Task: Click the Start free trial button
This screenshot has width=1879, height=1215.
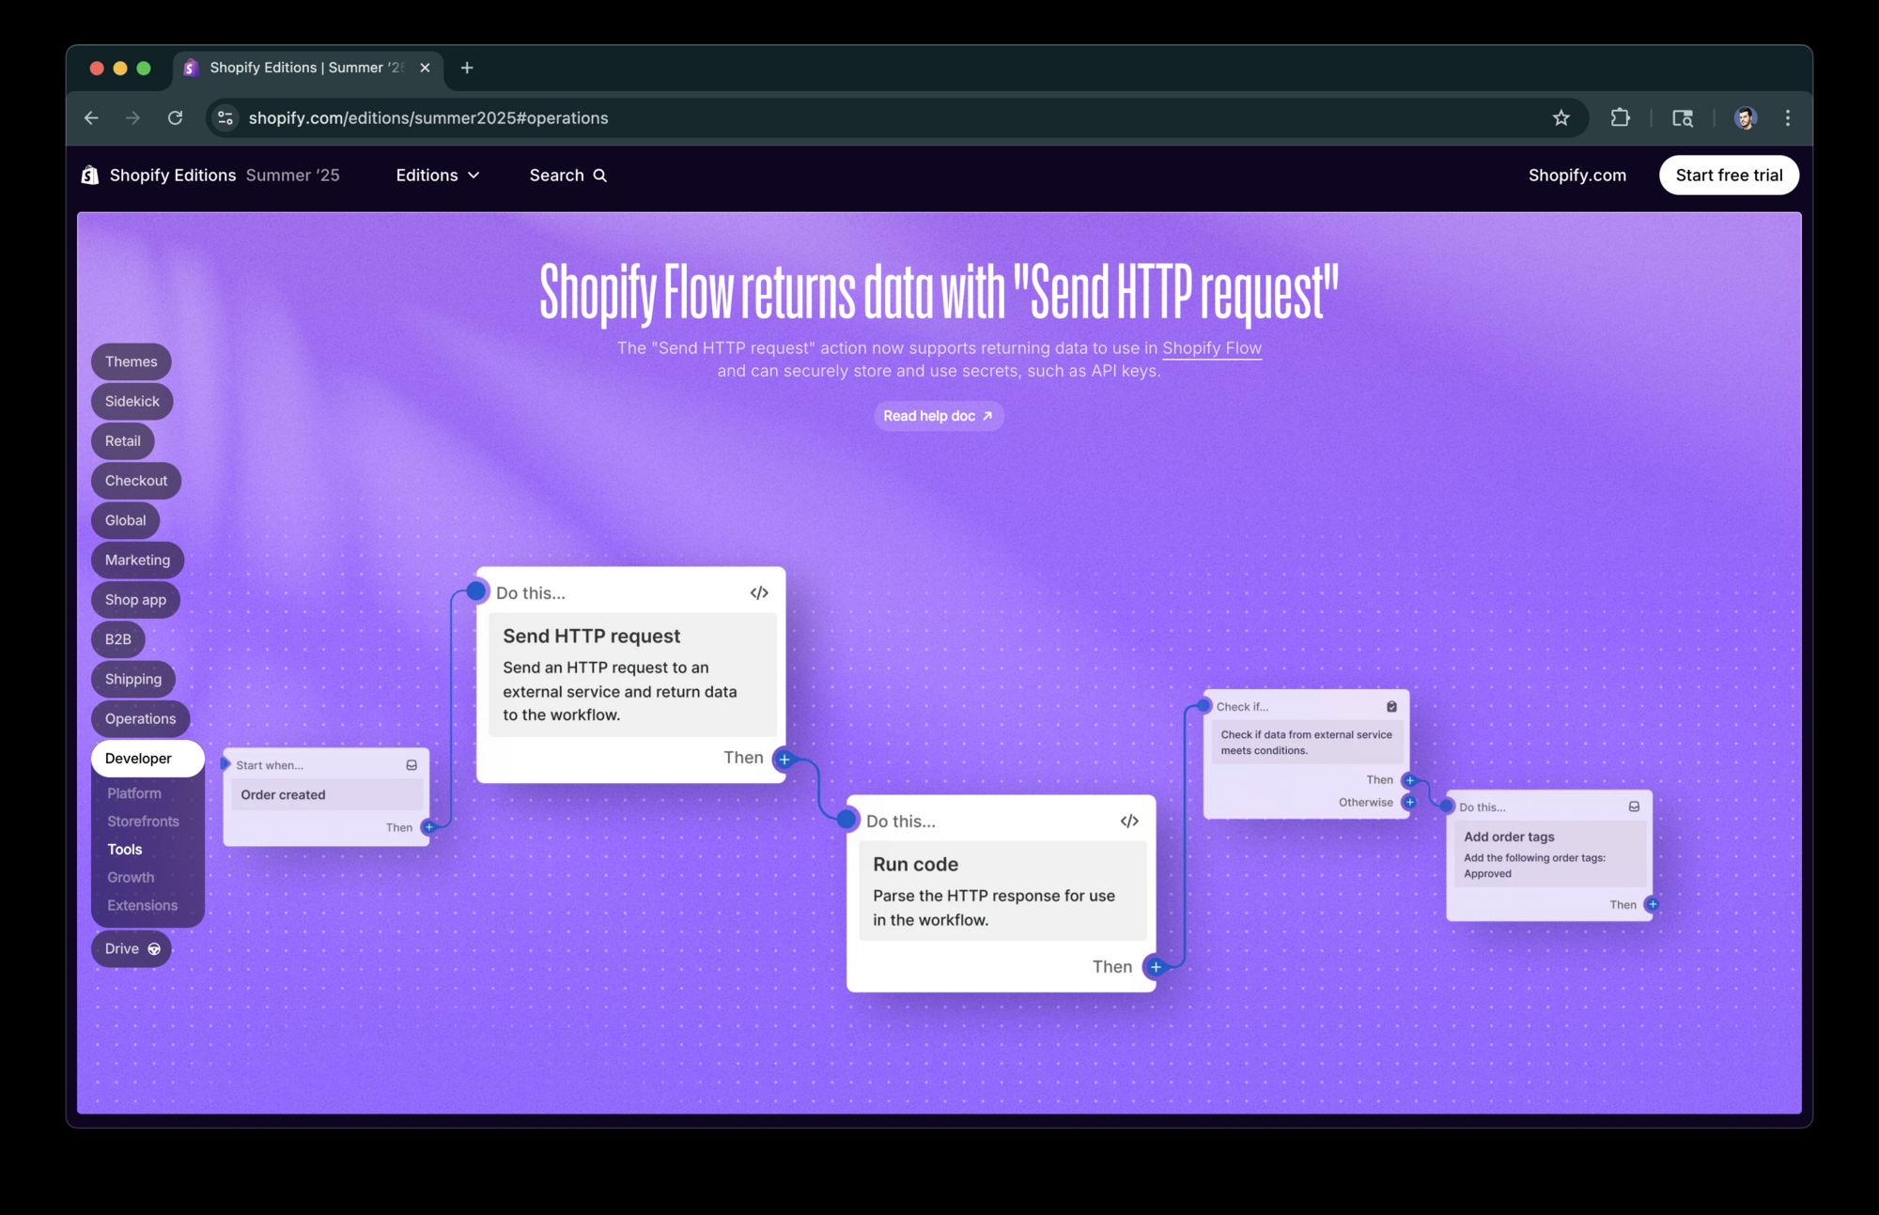Action: click(x=1729, y=176)
